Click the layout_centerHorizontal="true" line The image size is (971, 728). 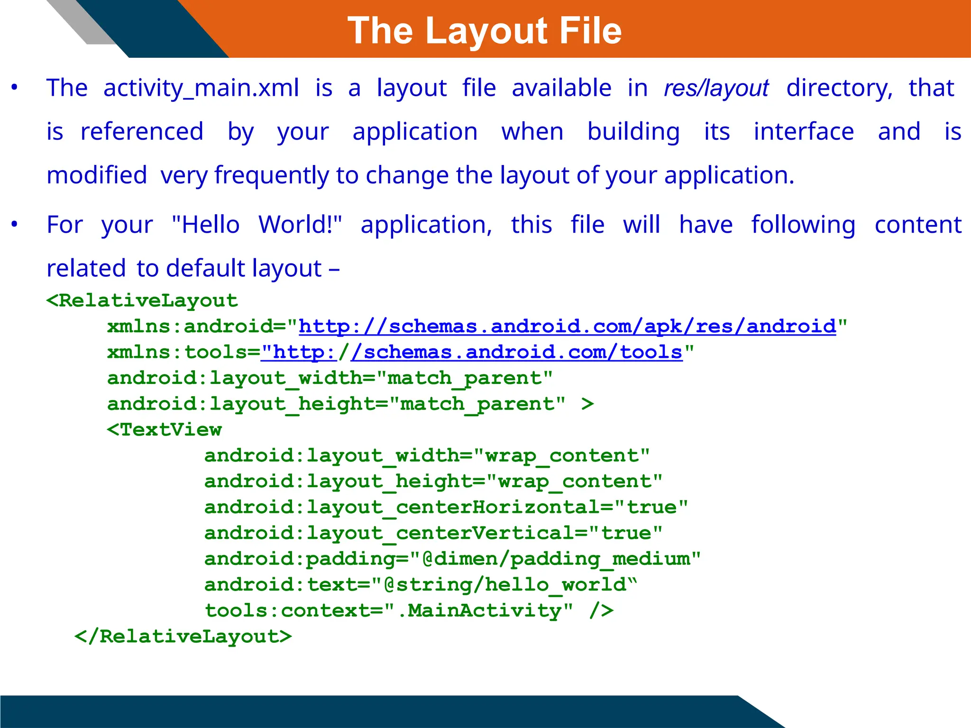click(446, 507)
